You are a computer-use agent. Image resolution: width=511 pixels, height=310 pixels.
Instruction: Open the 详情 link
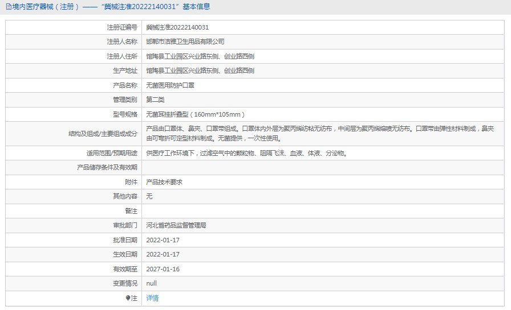[152, 298]
